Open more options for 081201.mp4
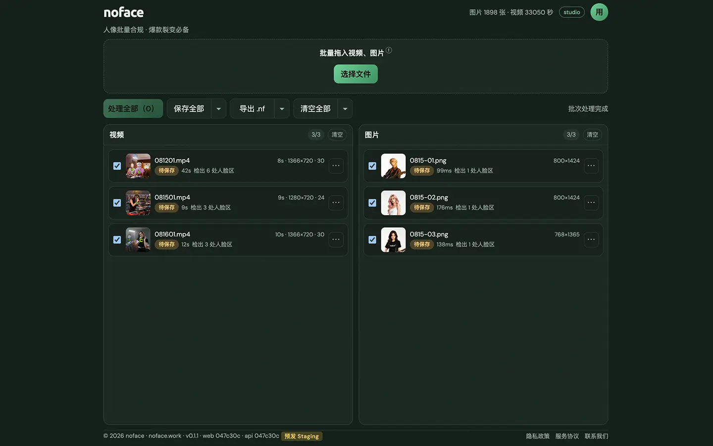The width and height of the screenshot is (713, 446). (336, 166)
